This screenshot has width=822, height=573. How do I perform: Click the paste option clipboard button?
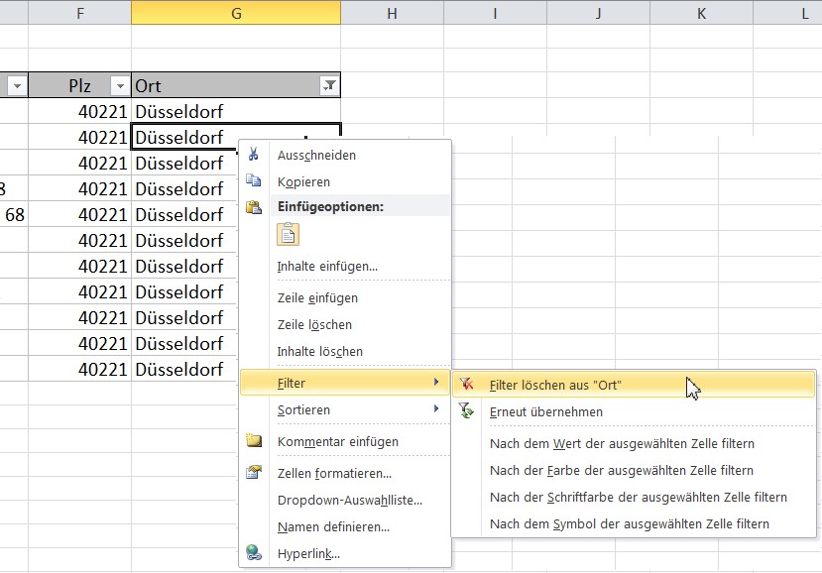pos(288,234)
